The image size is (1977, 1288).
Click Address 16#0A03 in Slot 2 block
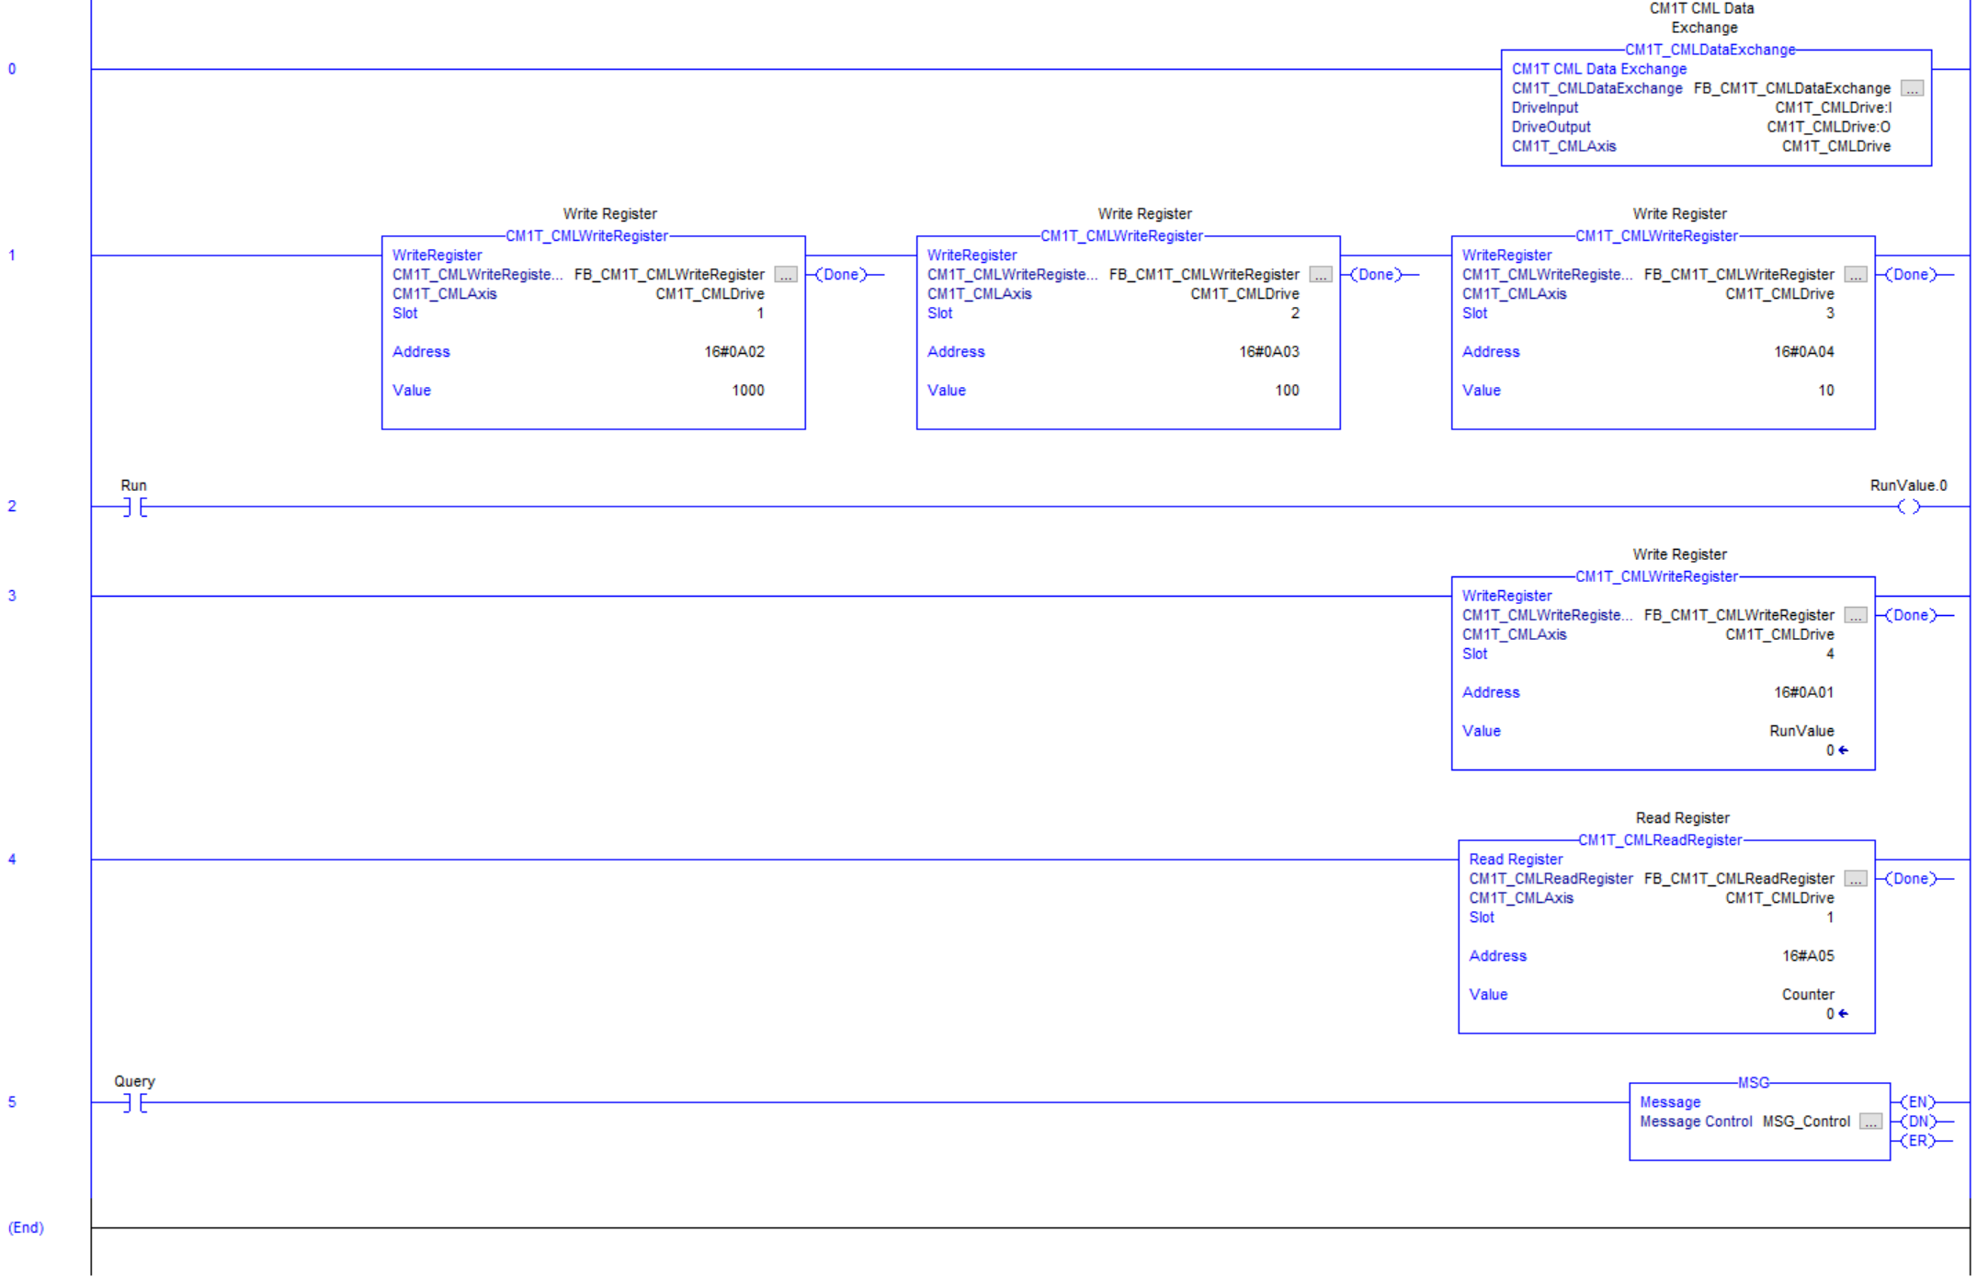click(x=1268, y=352)
